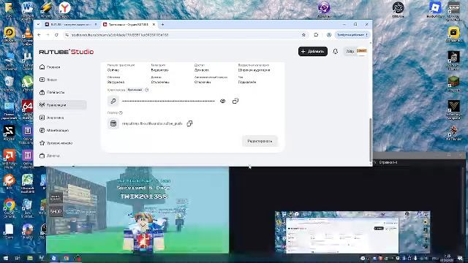Go back in the browser
Viewport: 468px width, 263px height.
tap(39, 35)
